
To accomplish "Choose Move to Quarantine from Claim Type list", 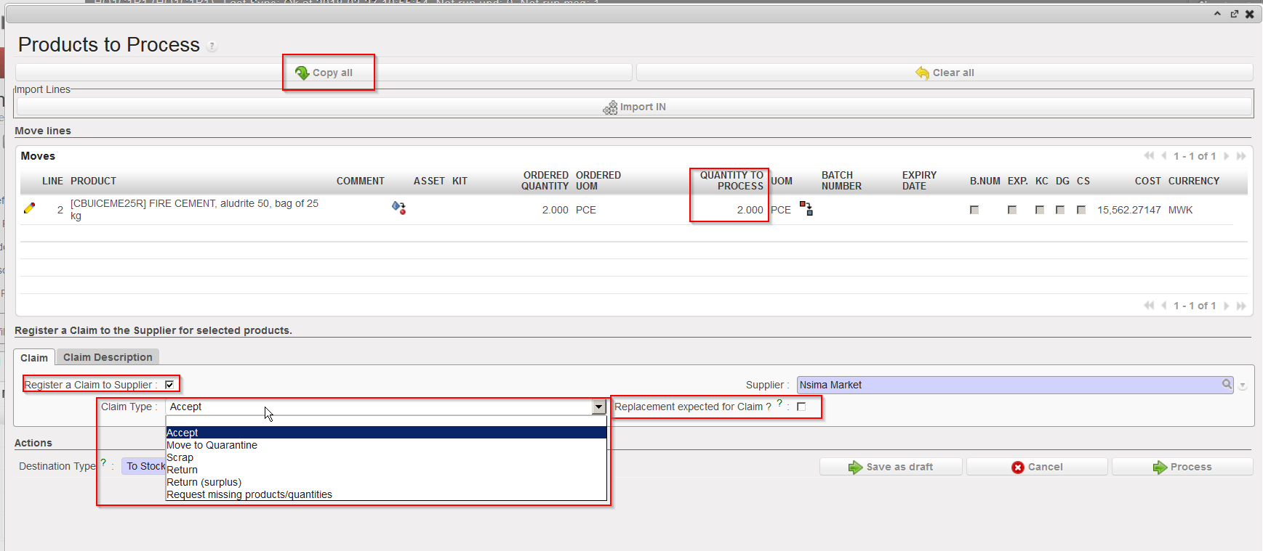I will point(212,445).
